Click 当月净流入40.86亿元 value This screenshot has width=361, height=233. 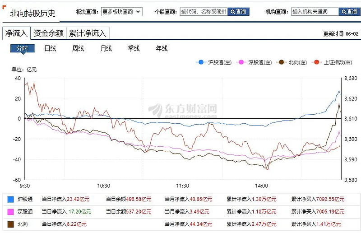pos(188,199)
